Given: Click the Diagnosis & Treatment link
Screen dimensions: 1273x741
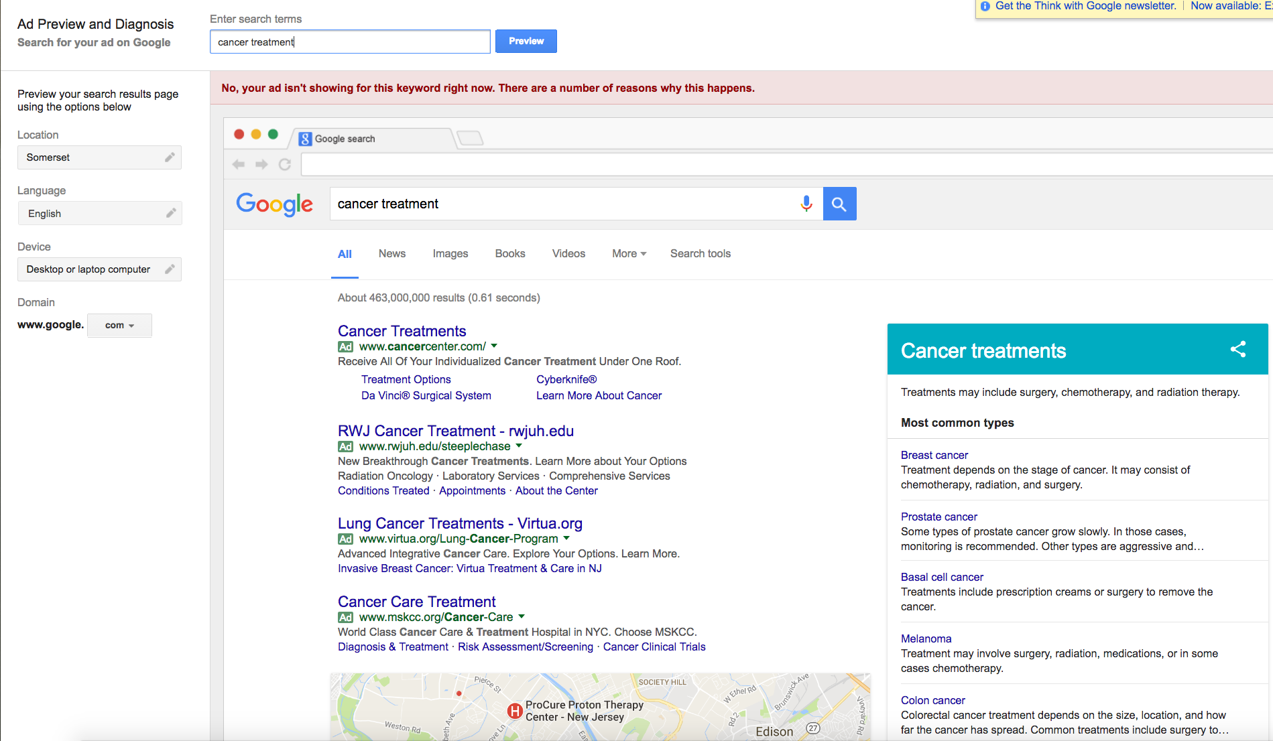Looking at the screenshot, I should 393,647.
